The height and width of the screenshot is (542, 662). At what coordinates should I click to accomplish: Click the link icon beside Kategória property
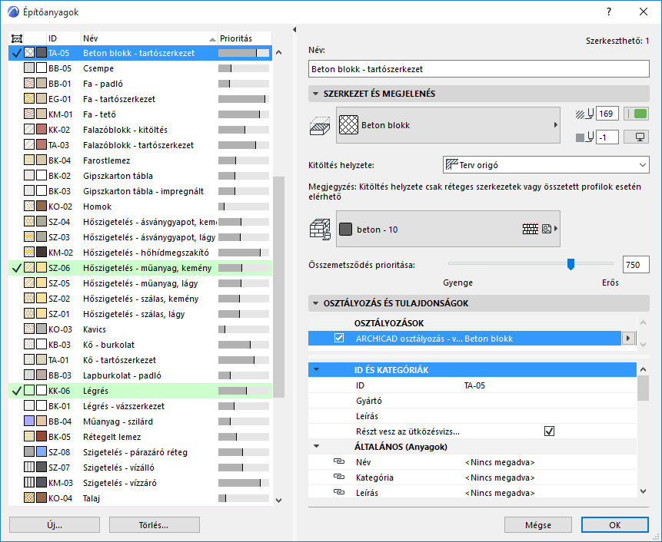[x=339, y=477]
